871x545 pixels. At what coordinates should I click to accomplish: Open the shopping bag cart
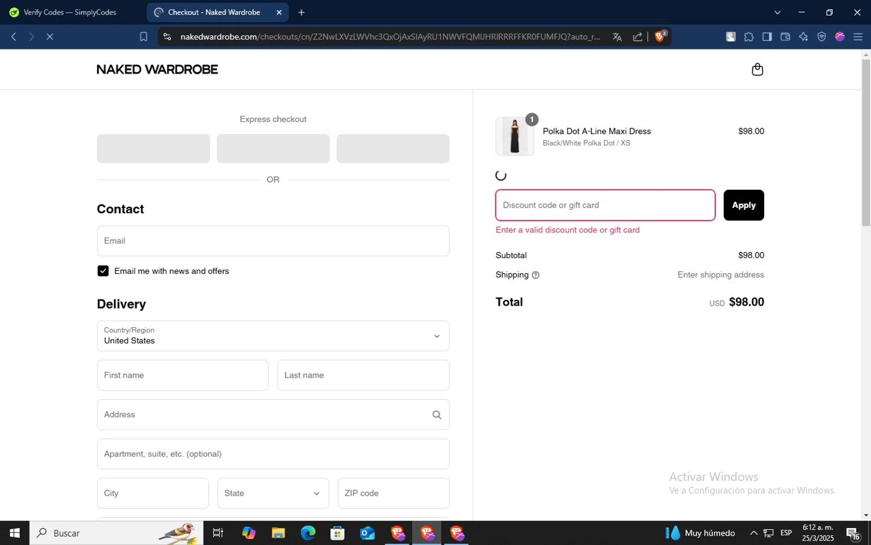757,70
